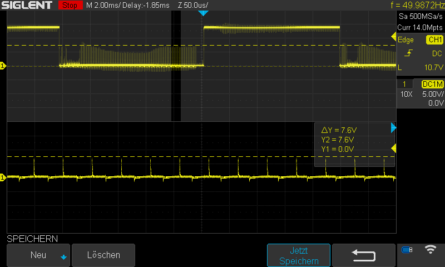
Task: Click the blue cursor arrow in zoom window
Action: click(393, 128)
